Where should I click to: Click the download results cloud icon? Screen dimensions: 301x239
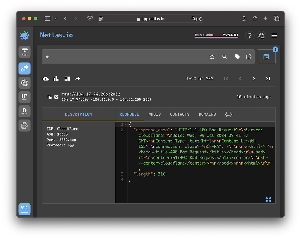(x=46, y=78)
